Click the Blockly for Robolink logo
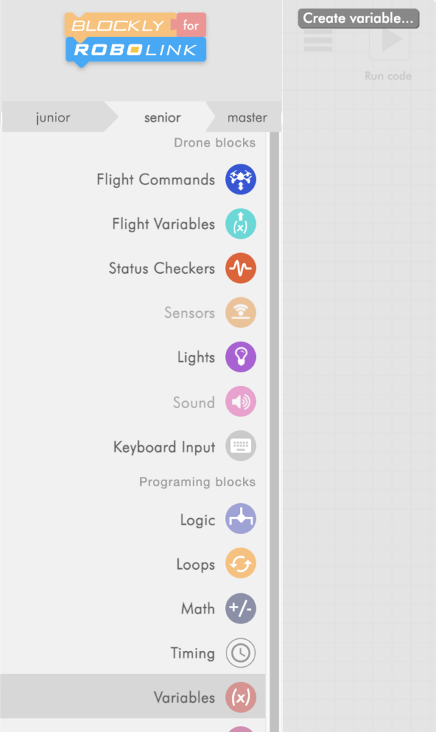The image size is (436, 732). tap(136, 39)
